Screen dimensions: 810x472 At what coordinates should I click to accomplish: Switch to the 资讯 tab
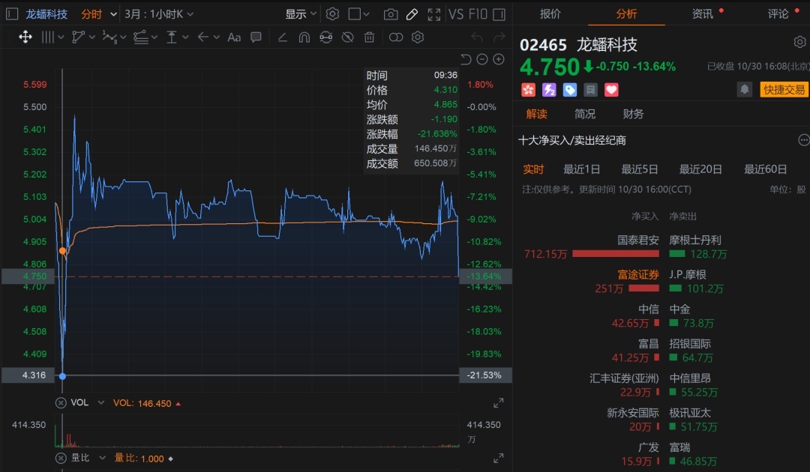[703, 14]
